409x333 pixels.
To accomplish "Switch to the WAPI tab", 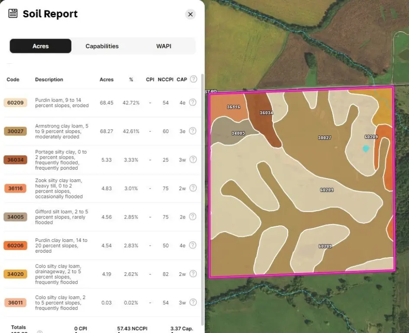I will [164, 46].
